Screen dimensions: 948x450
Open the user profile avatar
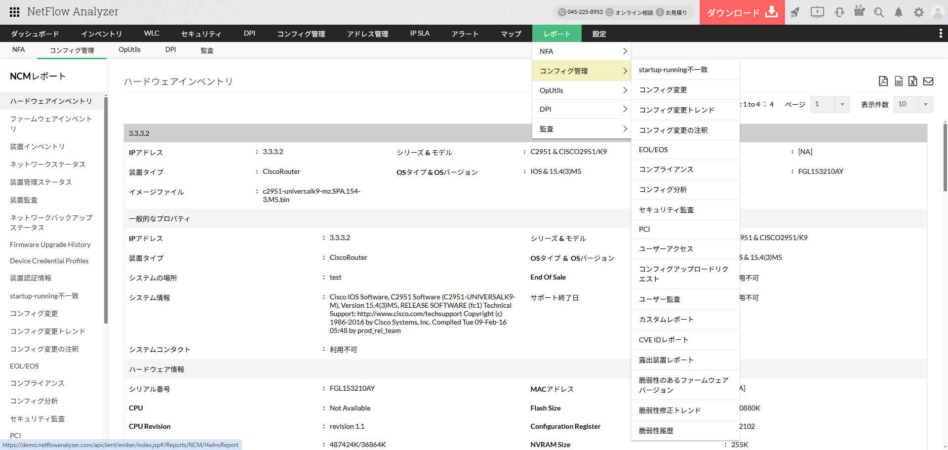point(937,12)
